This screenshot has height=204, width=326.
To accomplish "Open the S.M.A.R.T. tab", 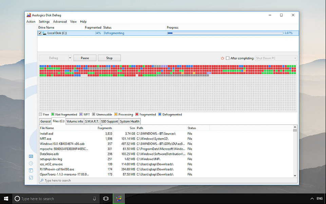I will (92, 122).
